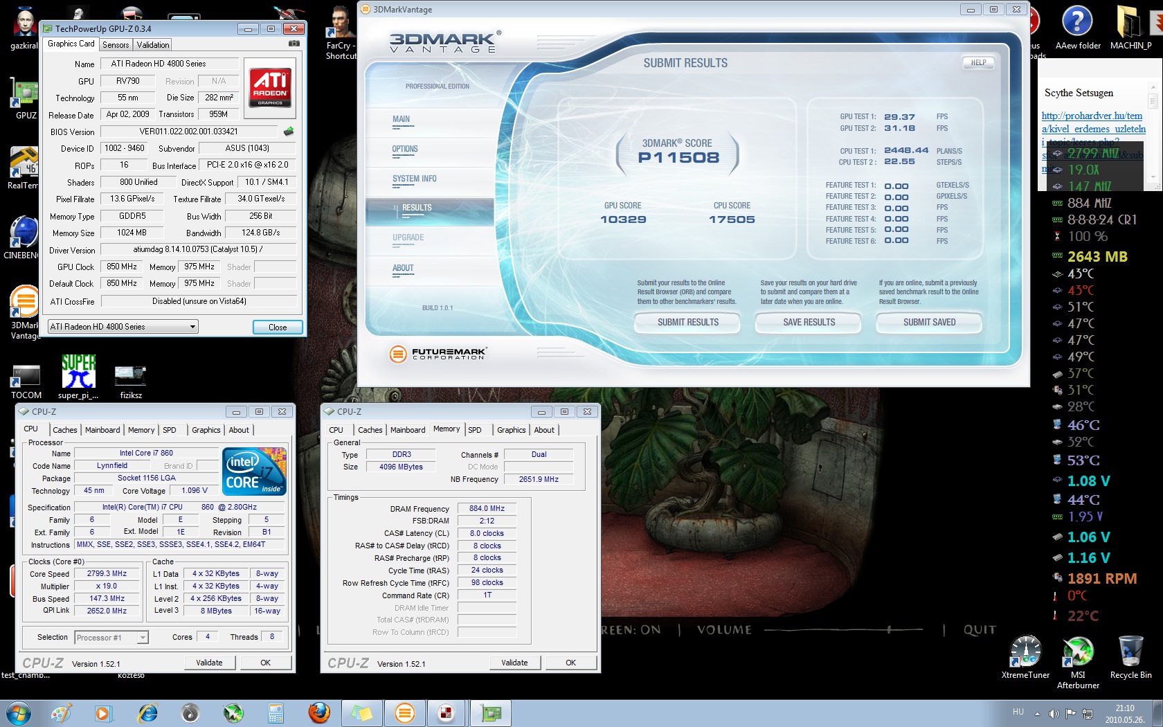Switch to the Sensors tab in GPU-Z
The height and width of the screenshot is (727, 1163).
pos(116,45)
